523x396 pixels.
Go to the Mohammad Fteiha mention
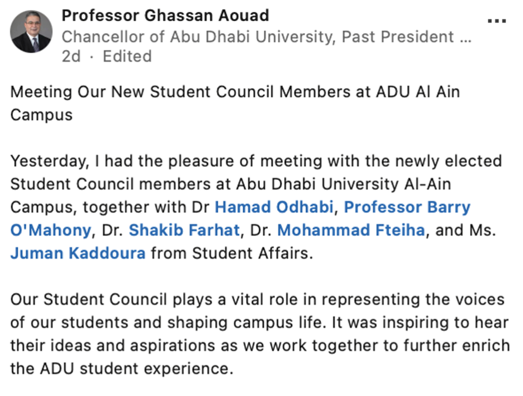coord(351,230)
